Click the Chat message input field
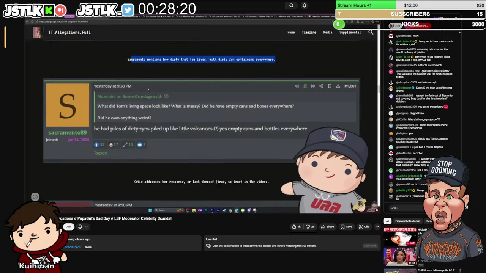Screen dimensions: 486x273 406,208
